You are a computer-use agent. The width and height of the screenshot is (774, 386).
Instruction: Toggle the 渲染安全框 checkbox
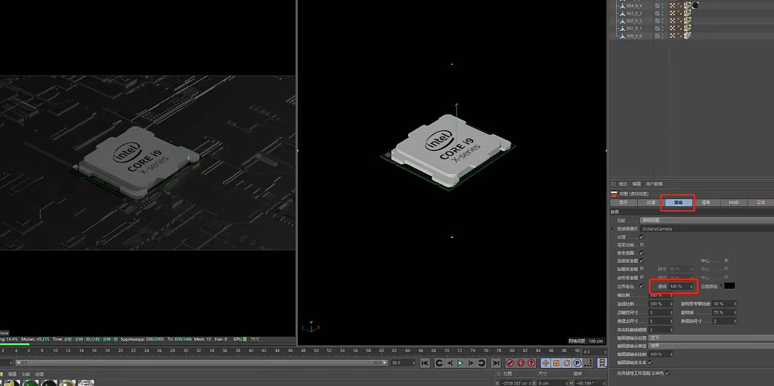(642, 261)
